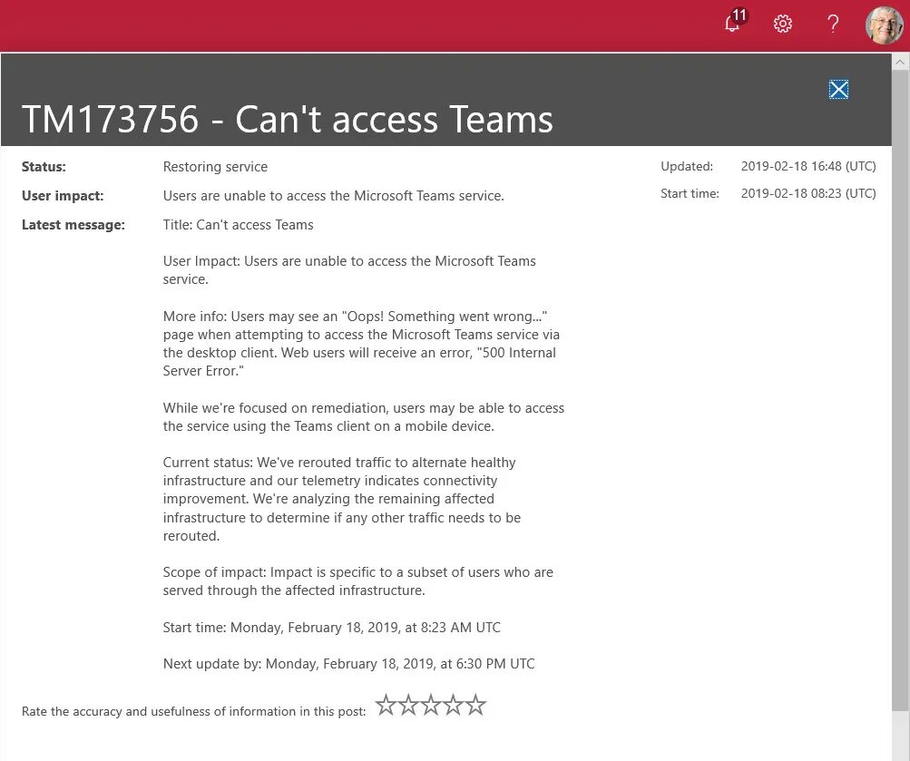
Task: Click 'Title: Can't access Teams' line
Action: click(x=238, y=225)
